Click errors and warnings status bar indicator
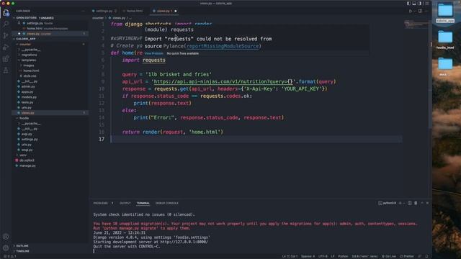Image resolution: width=461 pixels, height=259 pixels. click(10, 256)
